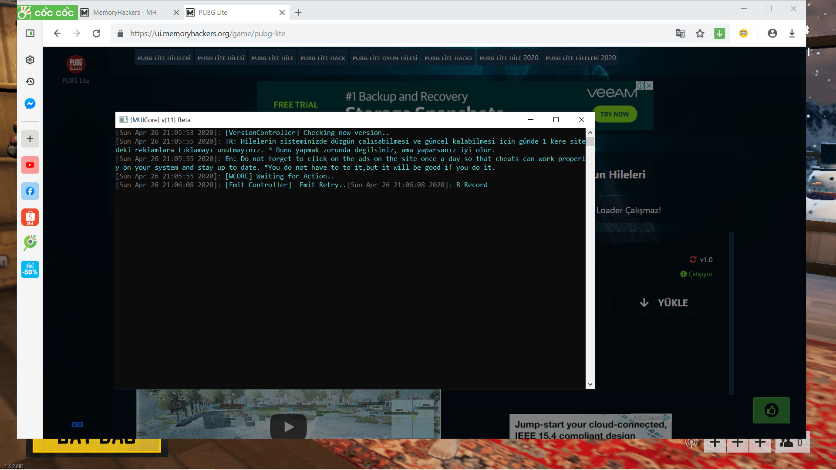The width and height of the screenshot is (836, 470).
Task: Open the PUBG LITE HILE tag
Action: click(x=272, y=58)
